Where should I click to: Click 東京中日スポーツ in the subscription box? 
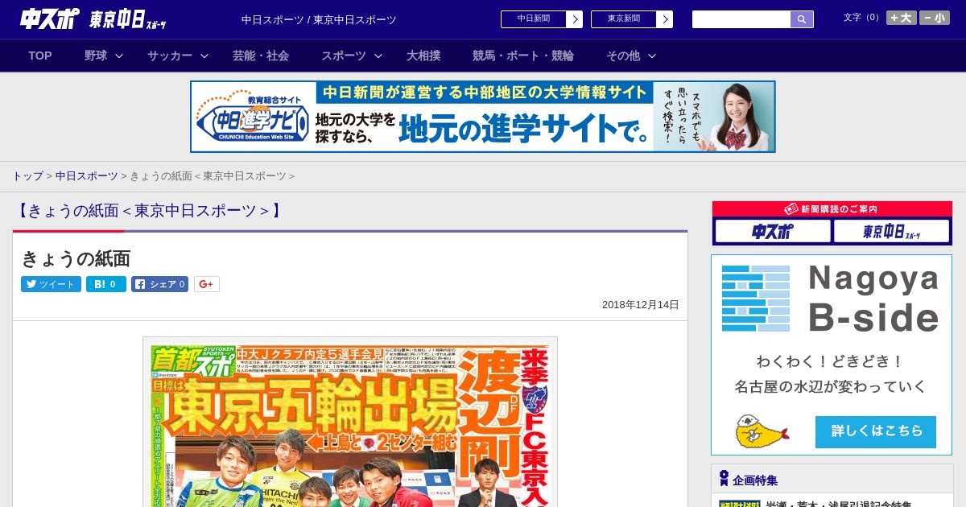click(x=891, y=232)
